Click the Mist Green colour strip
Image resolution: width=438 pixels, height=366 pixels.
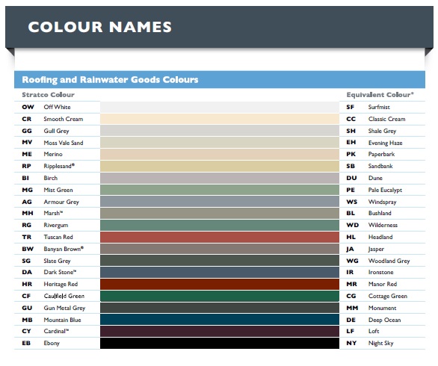[x=220, y=190]
